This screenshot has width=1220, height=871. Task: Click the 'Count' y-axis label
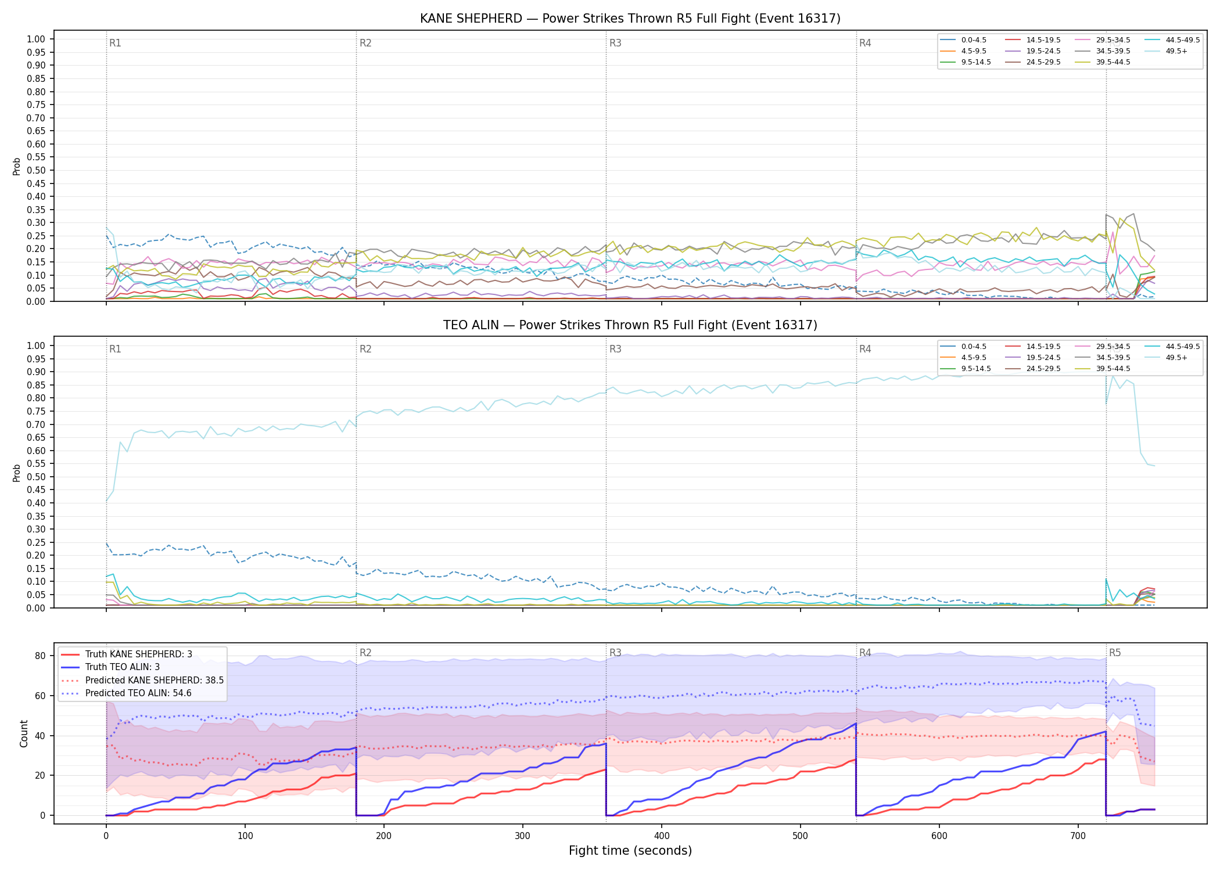24,733
